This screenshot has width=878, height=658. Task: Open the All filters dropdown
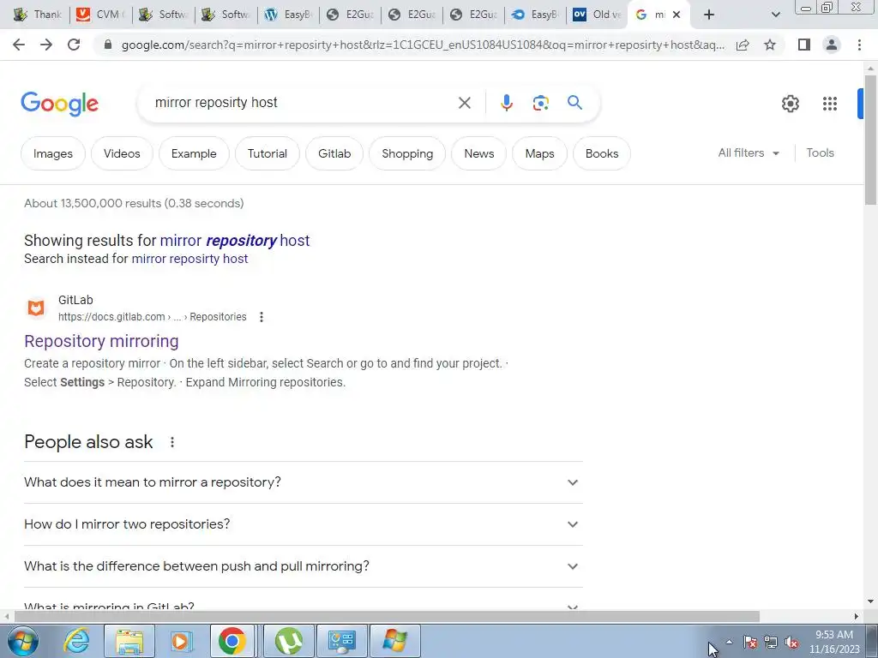(x=749, y=153)
